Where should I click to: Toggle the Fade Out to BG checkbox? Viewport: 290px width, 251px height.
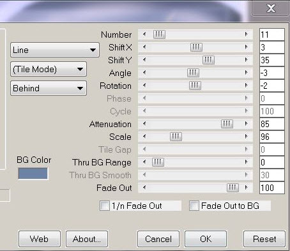click(194, 206)
